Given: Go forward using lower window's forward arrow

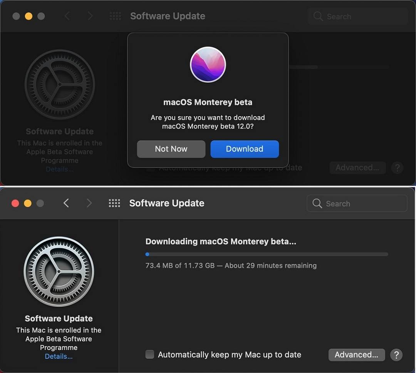Looking at the screenshot, I should point(89,203).
